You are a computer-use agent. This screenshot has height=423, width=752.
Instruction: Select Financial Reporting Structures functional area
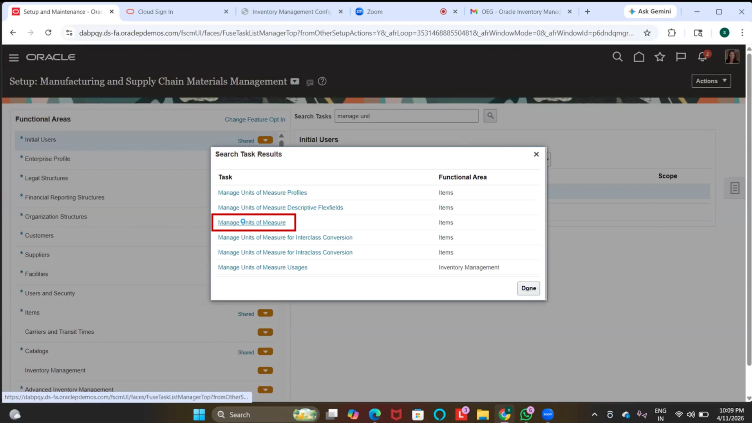coord(64,197)
